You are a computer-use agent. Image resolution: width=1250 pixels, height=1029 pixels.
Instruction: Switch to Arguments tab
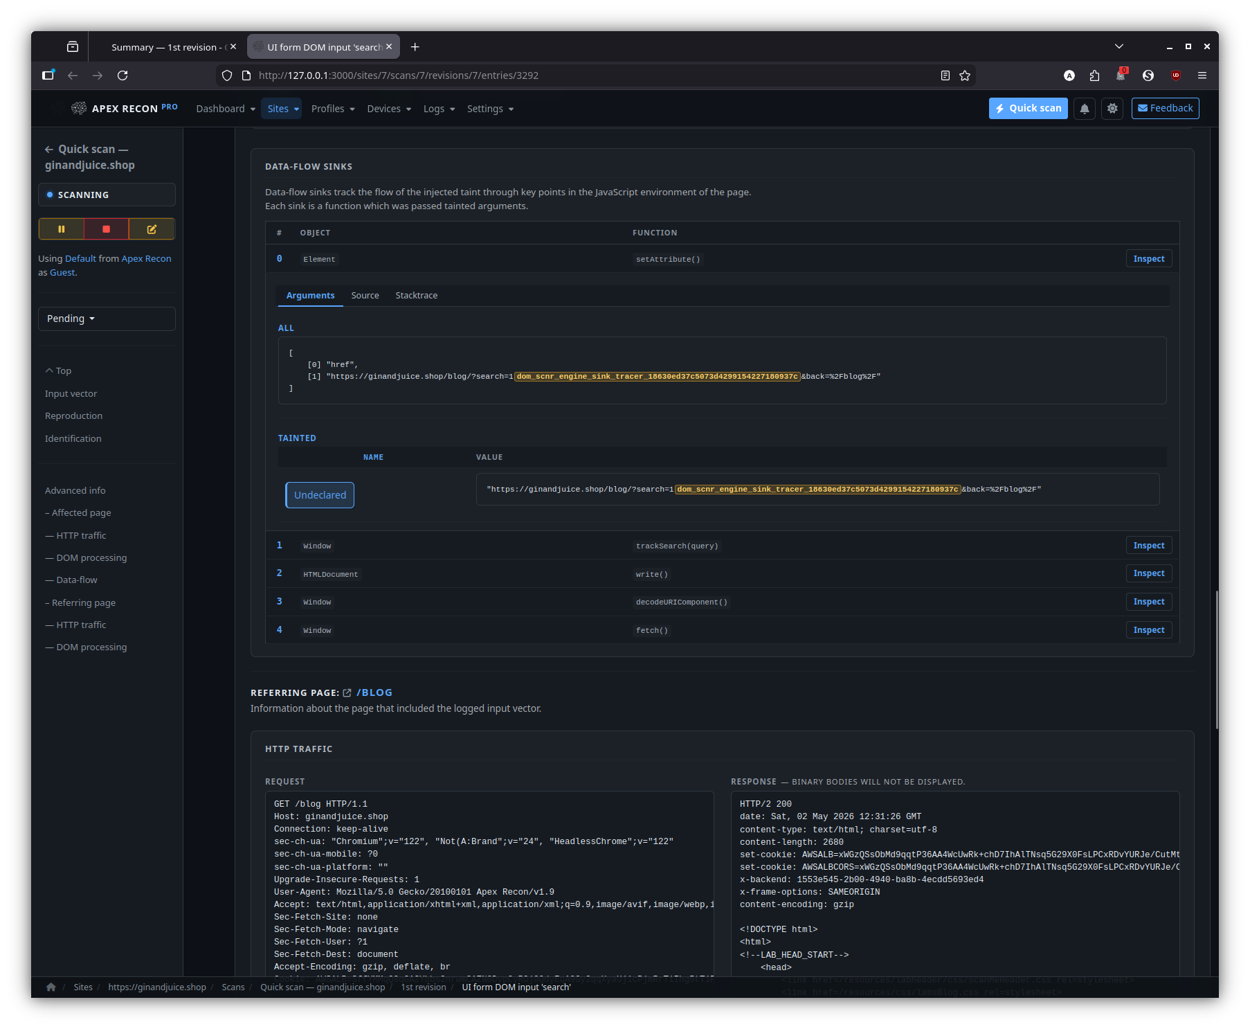(x=310, y=296)
